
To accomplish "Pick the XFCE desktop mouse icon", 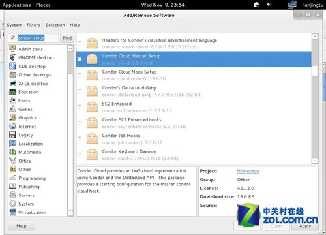I will pos(12,83).
